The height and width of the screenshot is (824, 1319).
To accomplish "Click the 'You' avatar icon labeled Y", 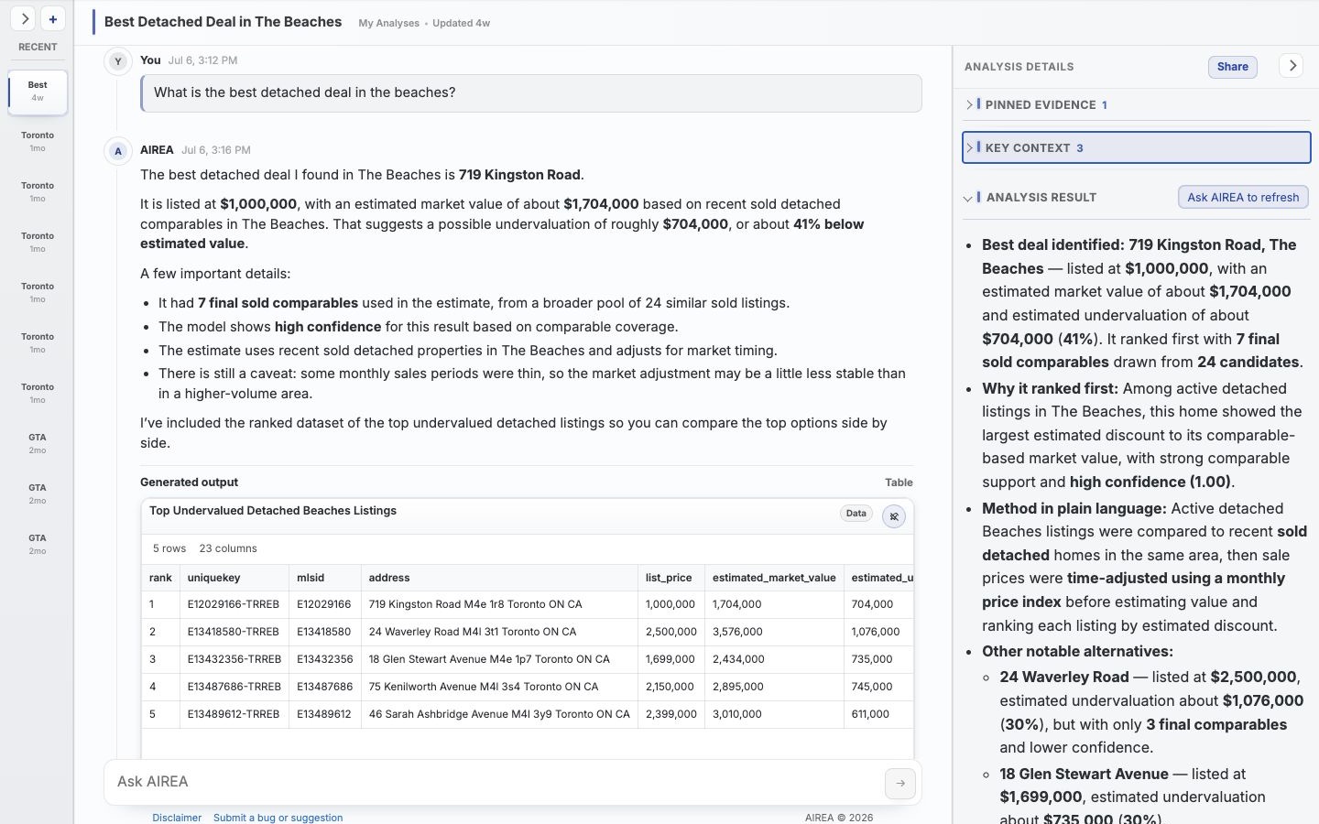I will 117,61.
